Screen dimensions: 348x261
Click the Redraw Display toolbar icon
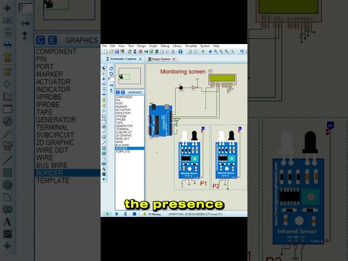190,52
